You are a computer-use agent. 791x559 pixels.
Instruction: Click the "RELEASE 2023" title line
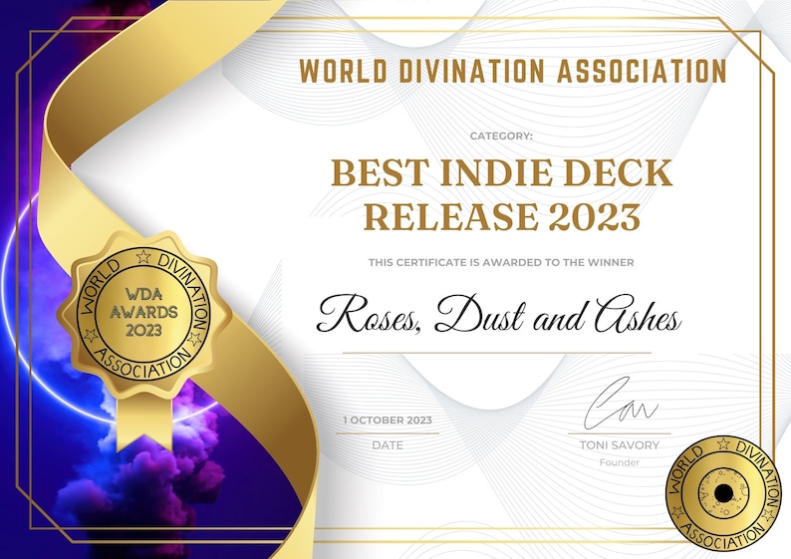(x=502, y=217)
